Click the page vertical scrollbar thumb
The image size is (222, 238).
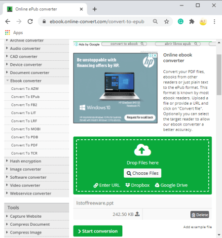coord(219,75)
